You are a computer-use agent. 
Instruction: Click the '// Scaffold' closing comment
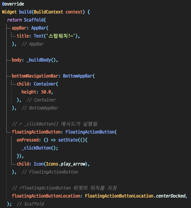30,204
